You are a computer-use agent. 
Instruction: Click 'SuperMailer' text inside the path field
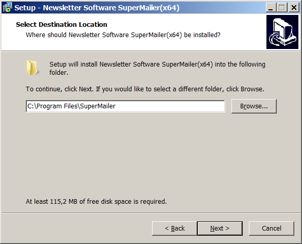(97, 106)
